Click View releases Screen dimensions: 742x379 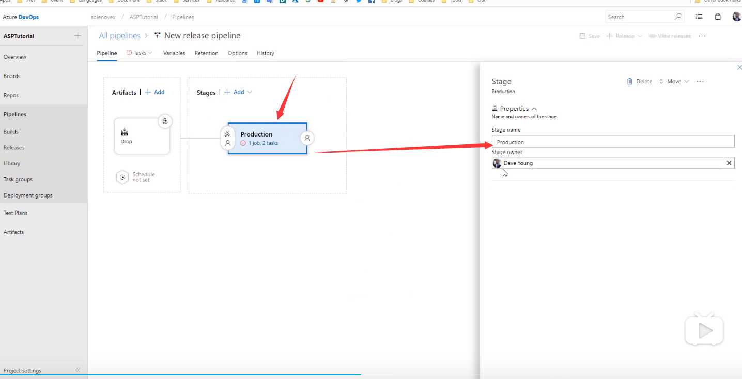[x=670, y=36]
